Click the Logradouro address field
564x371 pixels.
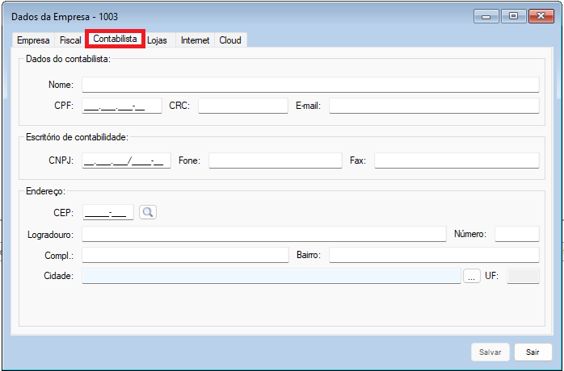[263, 234]
